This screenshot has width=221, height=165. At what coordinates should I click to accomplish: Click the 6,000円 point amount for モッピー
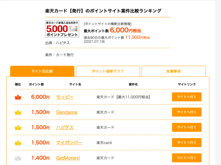pos(40,97)
